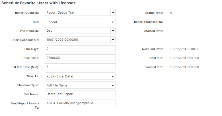Click the Report Queue Train text field

click(77, 13)
